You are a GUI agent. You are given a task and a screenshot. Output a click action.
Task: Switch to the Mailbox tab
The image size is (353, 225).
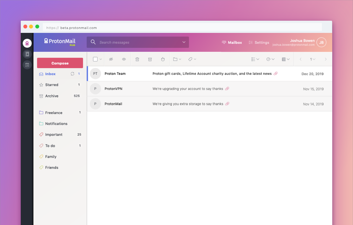[x=232, y=42]
